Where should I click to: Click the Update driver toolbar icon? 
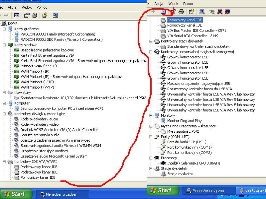(x=212, y=12)
